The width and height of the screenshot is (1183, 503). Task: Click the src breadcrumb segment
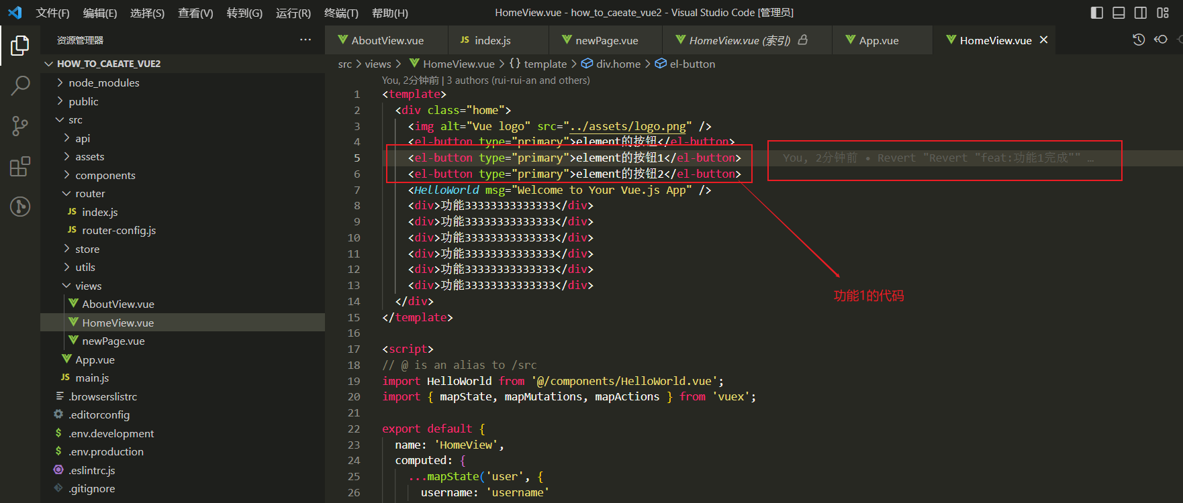pyautogui.click(x=344, y=64)
